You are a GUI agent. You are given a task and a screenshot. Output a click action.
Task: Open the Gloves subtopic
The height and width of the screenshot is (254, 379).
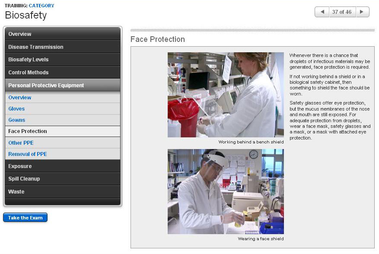click(x=17, y=109)
